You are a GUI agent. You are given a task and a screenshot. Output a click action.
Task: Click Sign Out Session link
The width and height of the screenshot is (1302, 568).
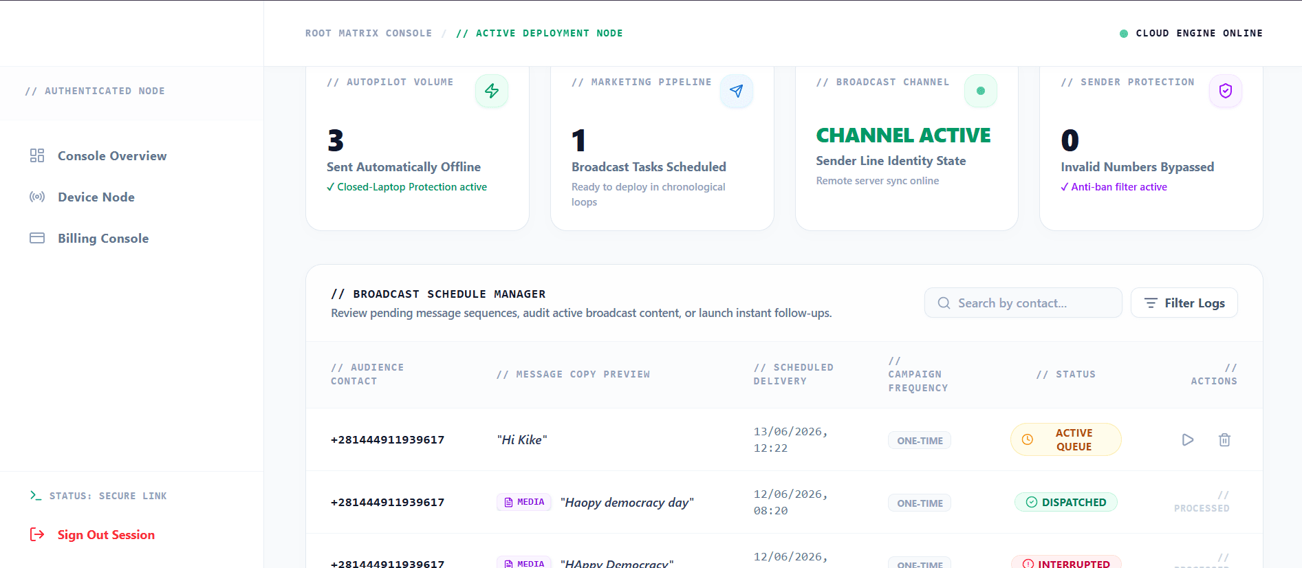point(106,535)
